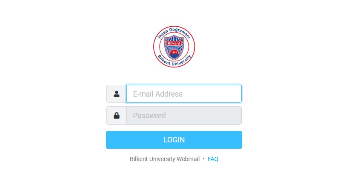Open the FAQ link

point(213,159)
